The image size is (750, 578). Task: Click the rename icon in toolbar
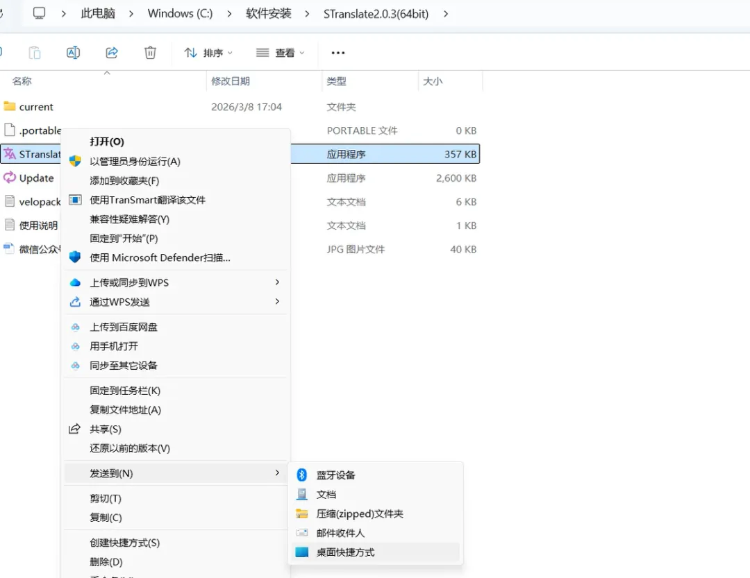pos(73,53)
